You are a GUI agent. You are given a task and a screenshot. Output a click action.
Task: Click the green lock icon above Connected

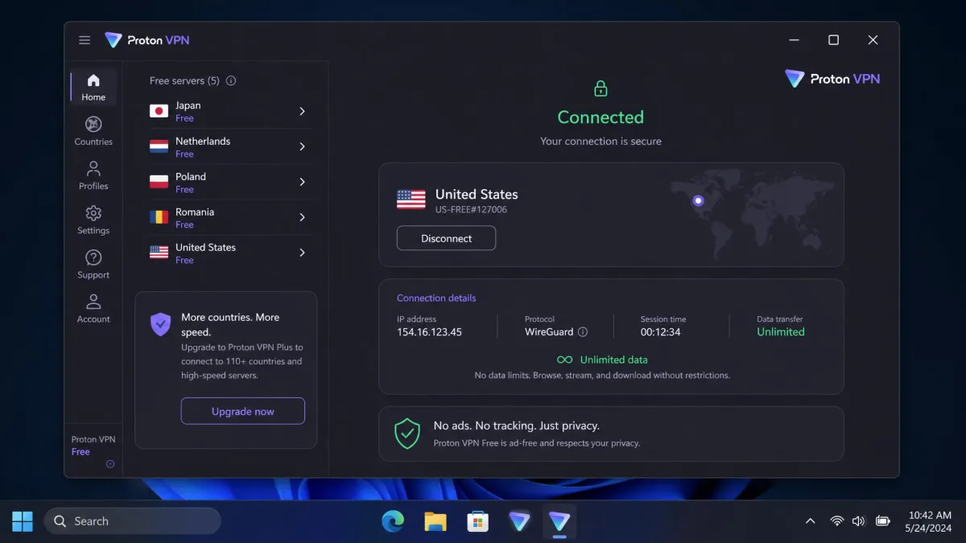click(x=601, y=88)
